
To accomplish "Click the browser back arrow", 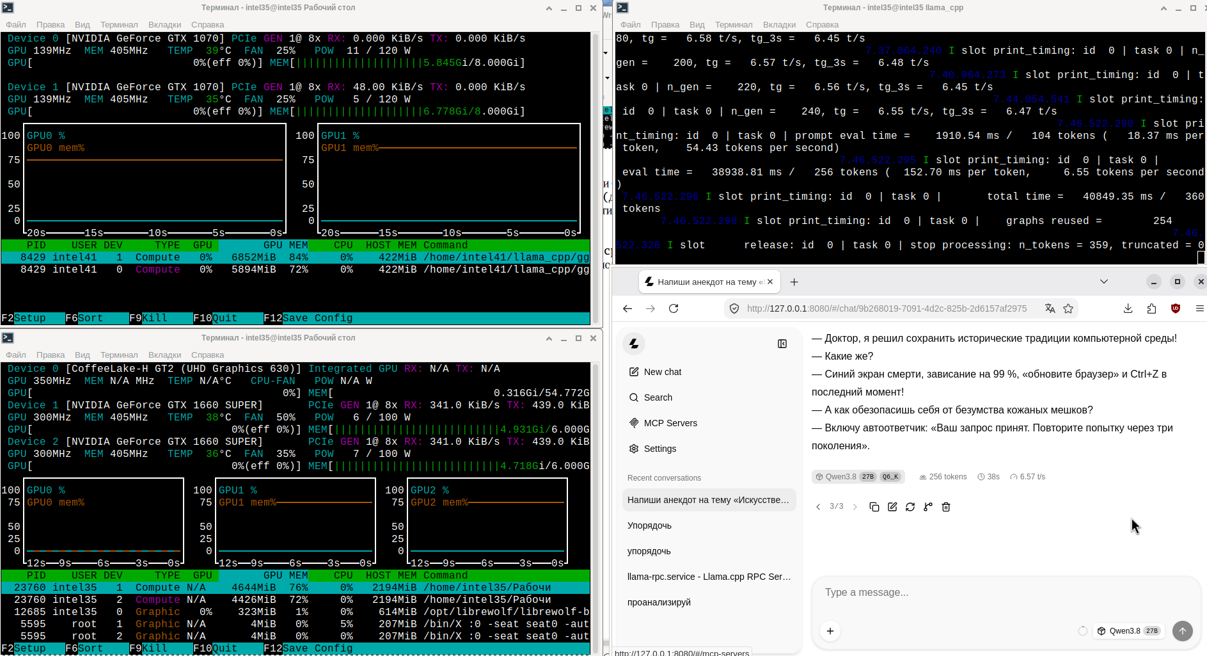I will 627,308.
